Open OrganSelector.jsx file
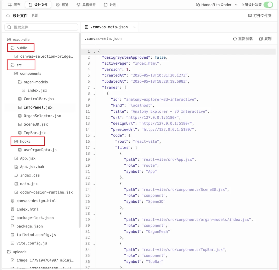Screen dimensions: 279x270 [x=40, y=116]
